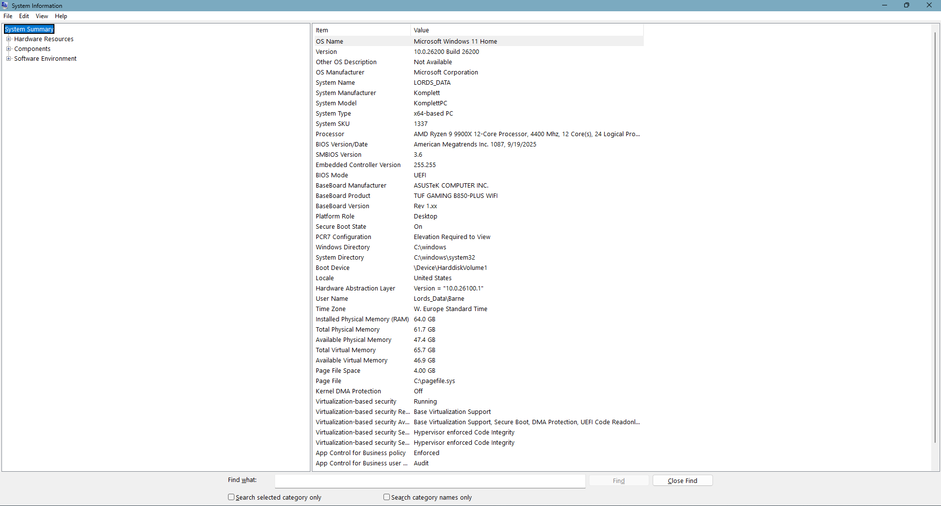
Task: Select the Other OS Description row
Action: (479, 62)
